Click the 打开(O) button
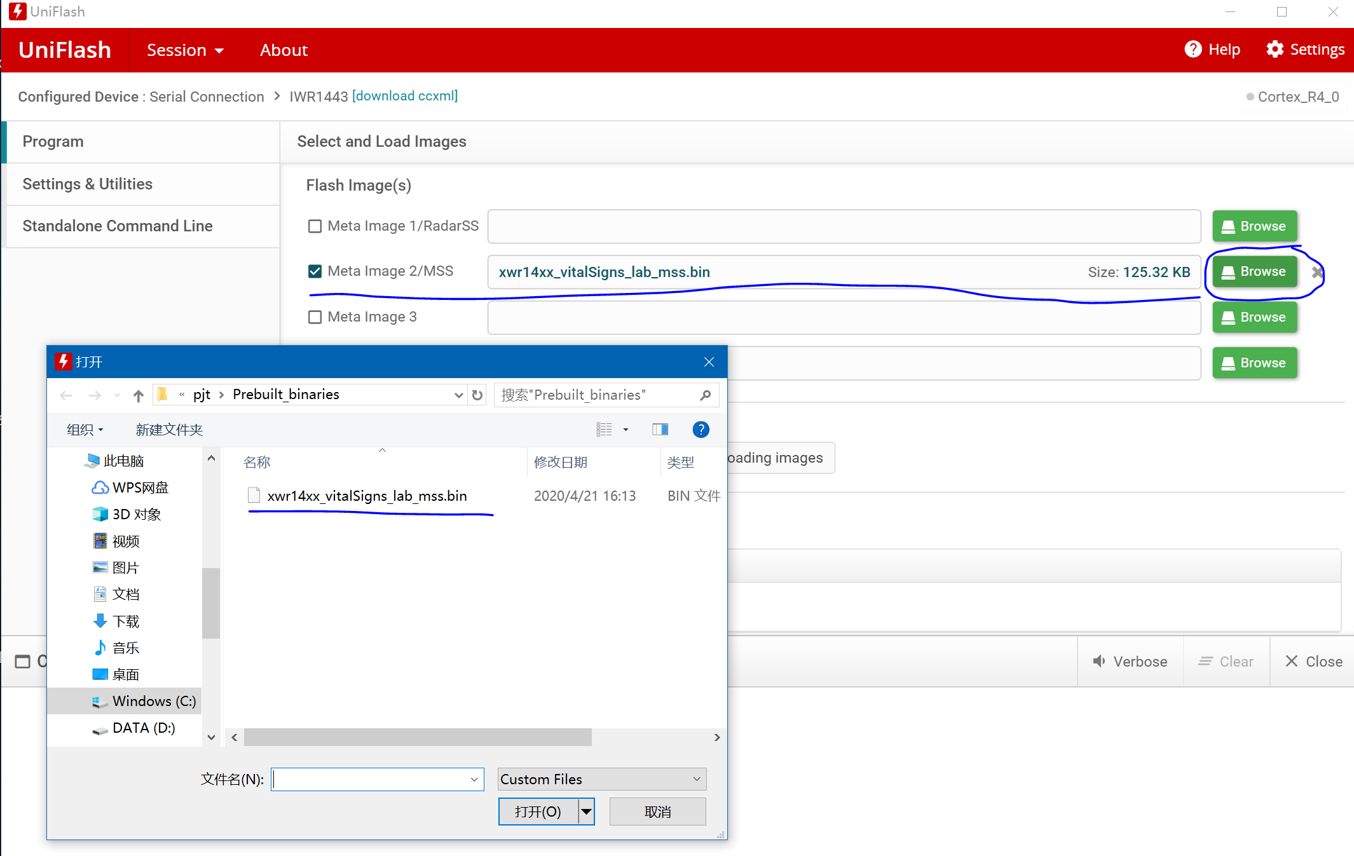This screenshot has height=856, width=1354. point(538,812)
